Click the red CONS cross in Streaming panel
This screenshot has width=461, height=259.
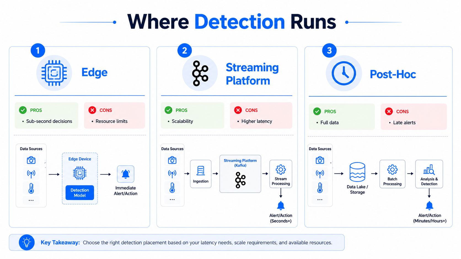238,110
